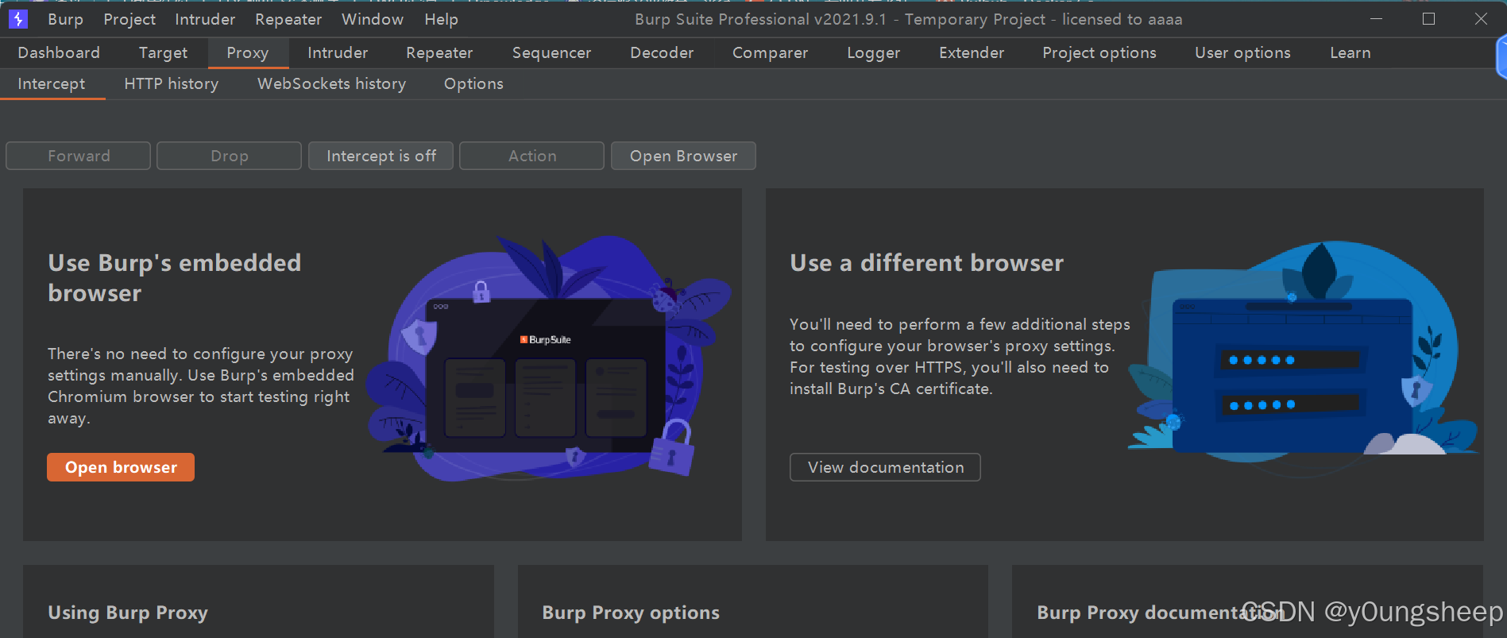The width and height of the screenshot is (1507, 638).
Task: Open the Sequencer tab
Action: click(551, 52)
